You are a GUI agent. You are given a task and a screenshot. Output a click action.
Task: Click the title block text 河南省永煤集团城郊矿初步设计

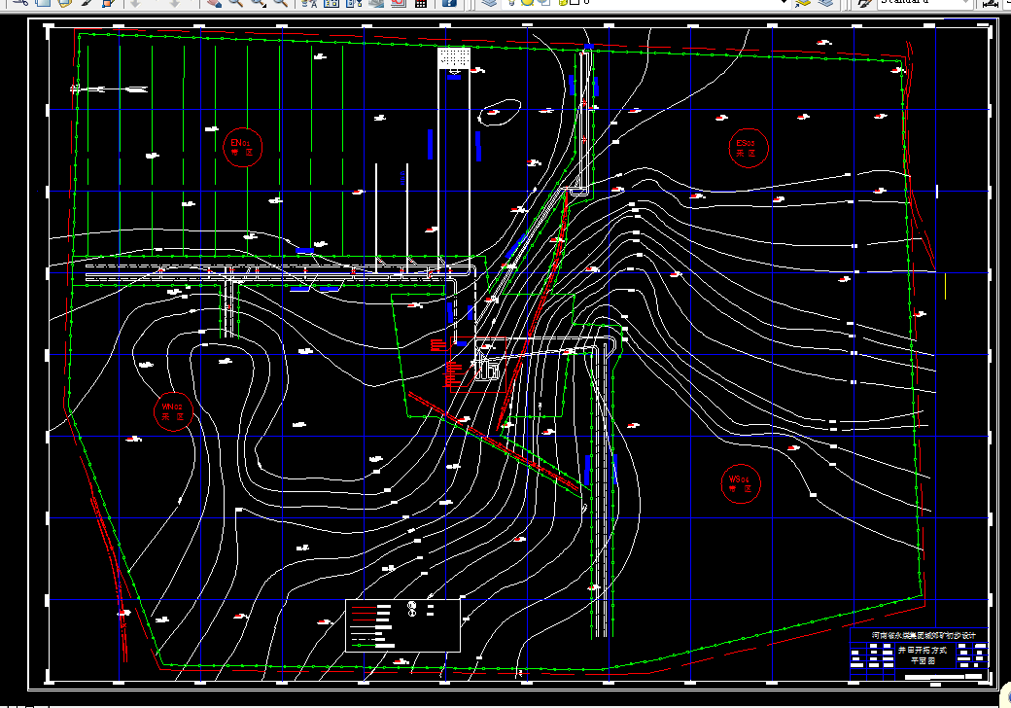click(x=924, y=635)
